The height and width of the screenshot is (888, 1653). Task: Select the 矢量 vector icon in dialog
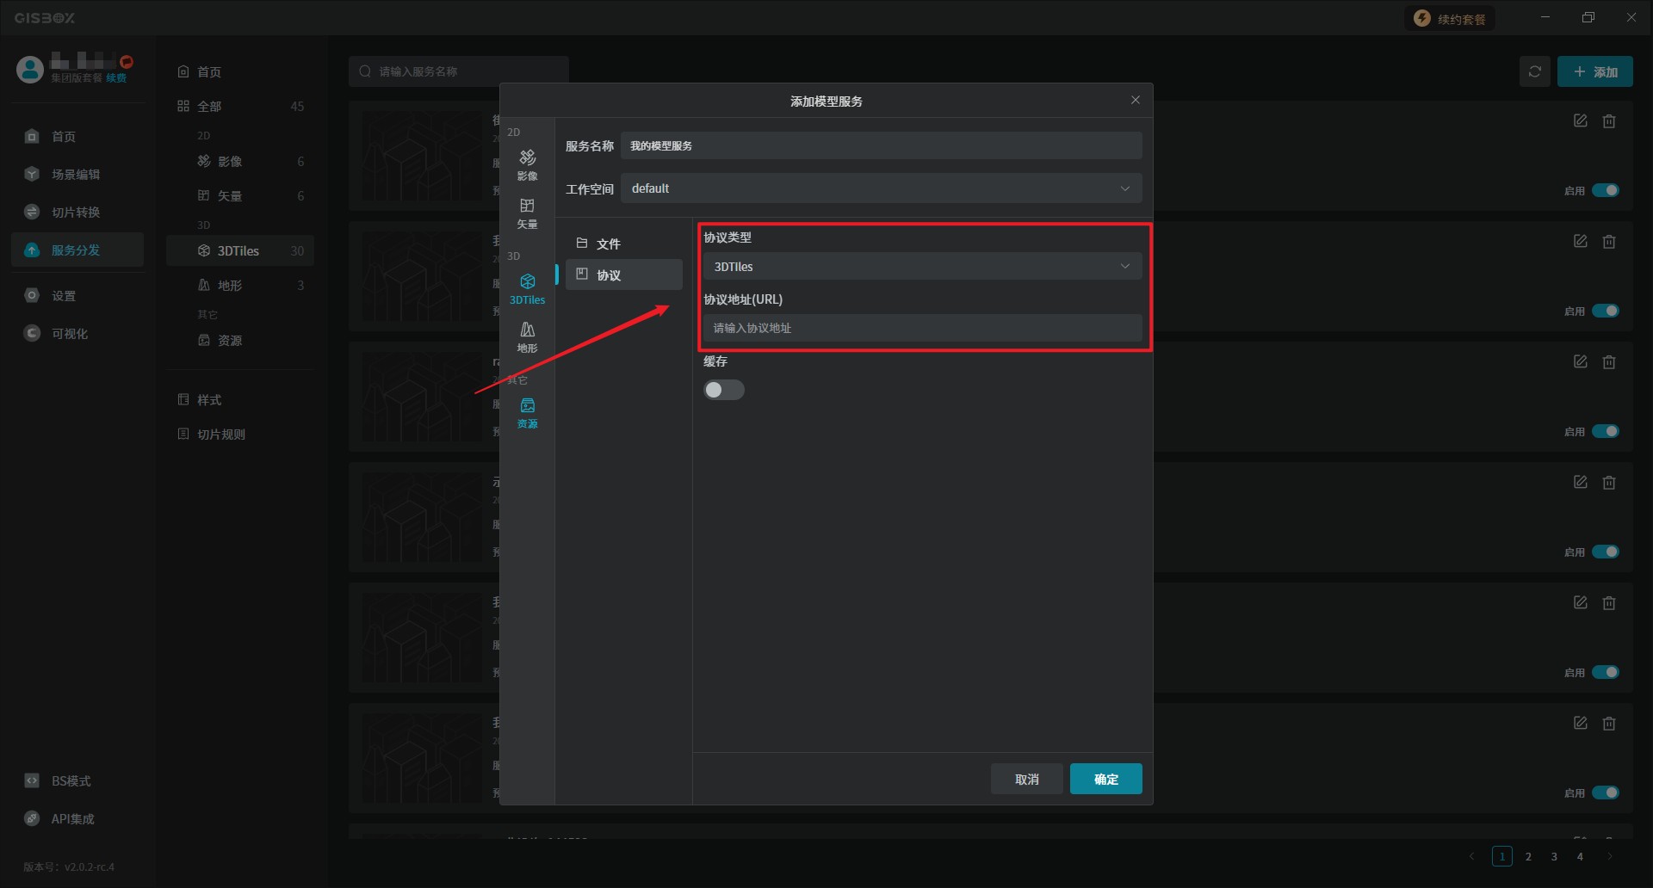coord(527,212)
